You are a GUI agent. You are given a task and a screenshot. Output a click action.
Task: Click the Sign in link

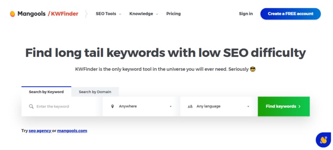(246, 14)
